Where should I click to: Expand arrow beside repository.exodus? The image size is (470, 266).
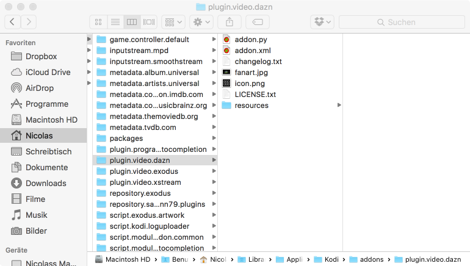point(214,193)
